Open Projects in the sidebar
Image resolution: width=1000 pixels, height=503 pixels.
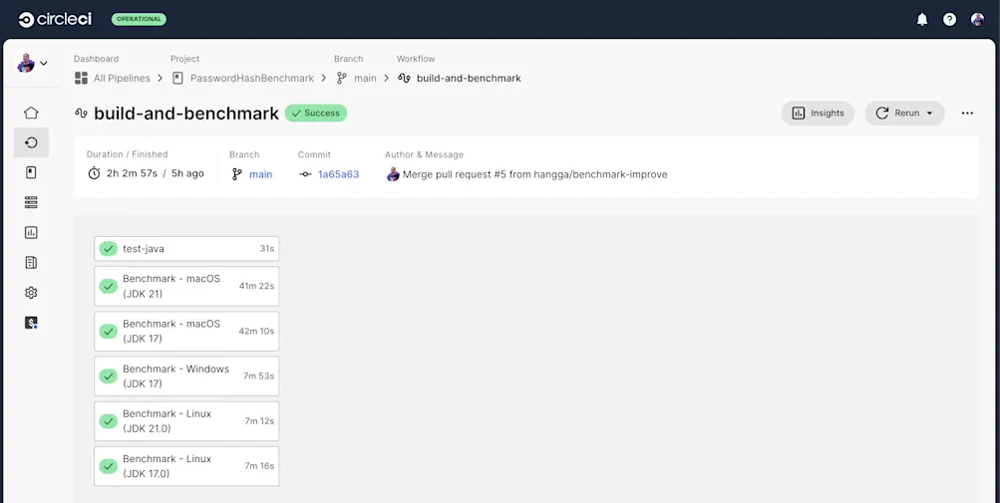(31, 172)
